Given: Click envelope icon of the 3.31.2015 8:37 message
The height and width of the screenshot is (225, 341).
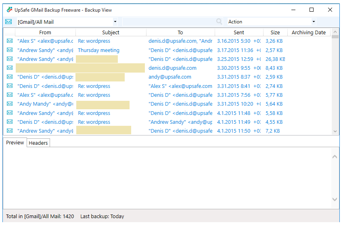Looking at the screenshot, I should coord(10,77).
